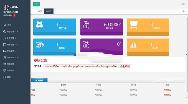Viewport: 188px width, 104px height.
Task: Click the shopping cart icon on orange card
Action: 133,25
